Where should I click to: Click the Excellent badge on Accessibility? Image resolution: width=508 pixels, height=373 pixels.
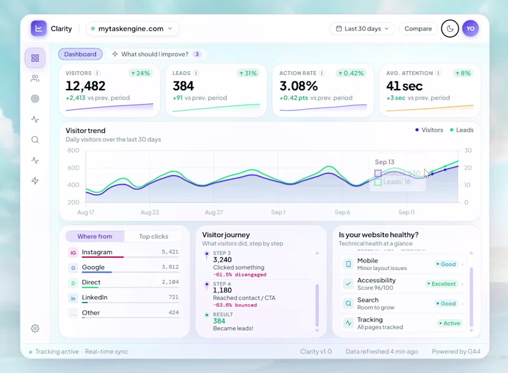click(441, 284)
